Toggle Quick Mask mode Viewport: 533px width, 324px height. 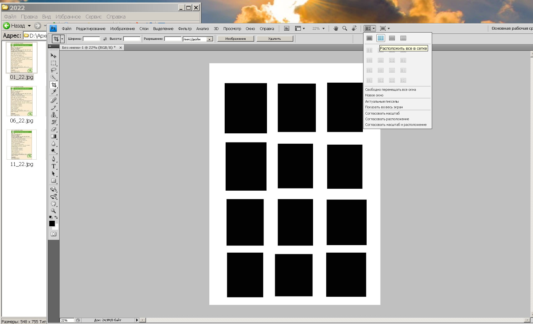point(54,234)
